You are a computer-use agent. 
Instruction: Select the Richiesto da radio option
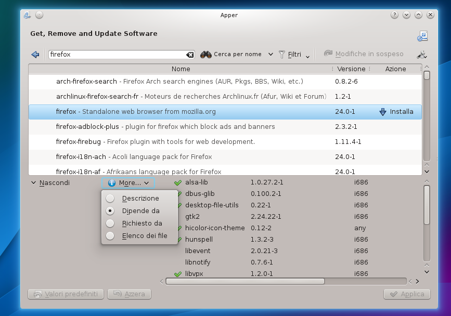(110, 223)
